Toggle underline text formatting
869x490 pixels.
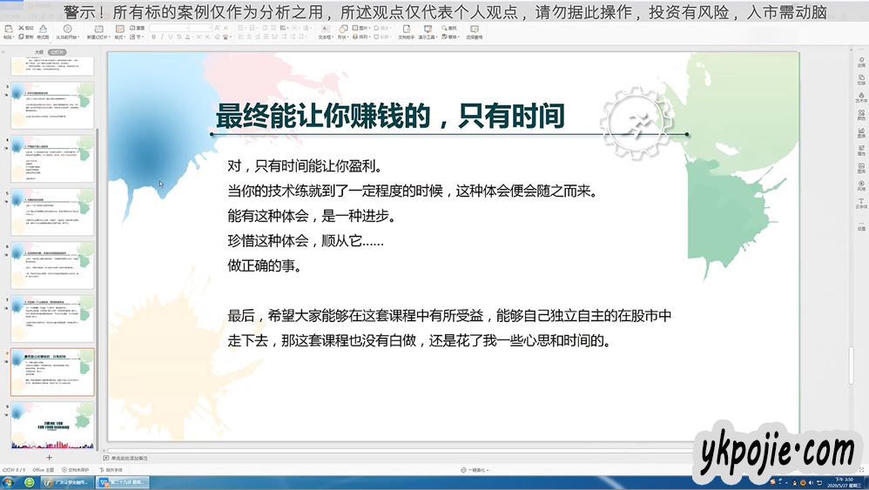(x=171, y=37)
